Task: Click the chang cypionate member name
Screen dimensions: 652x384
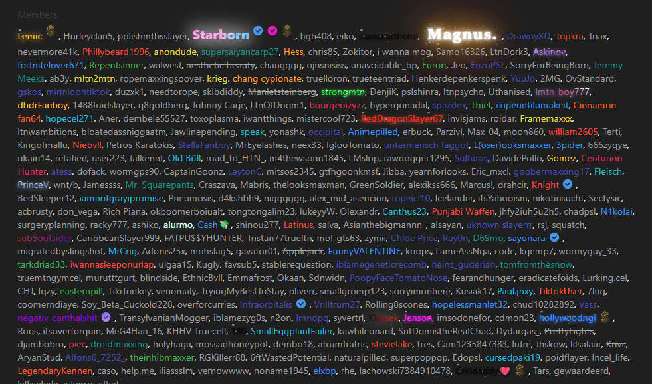Action: pyautogui.click(x=267, y=78)
